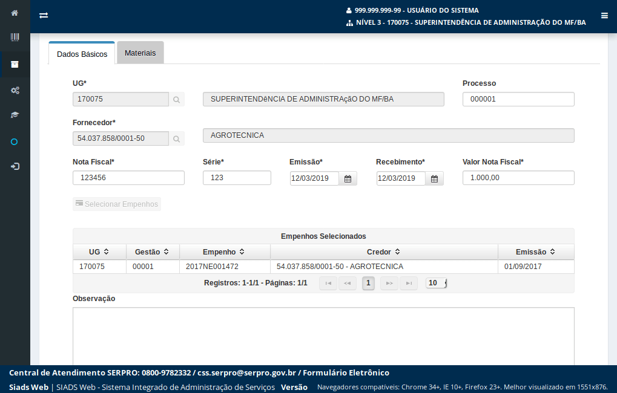Sort table by the Credor column
617x393 pixels.
pyautogui.click(x=384, y=252)
